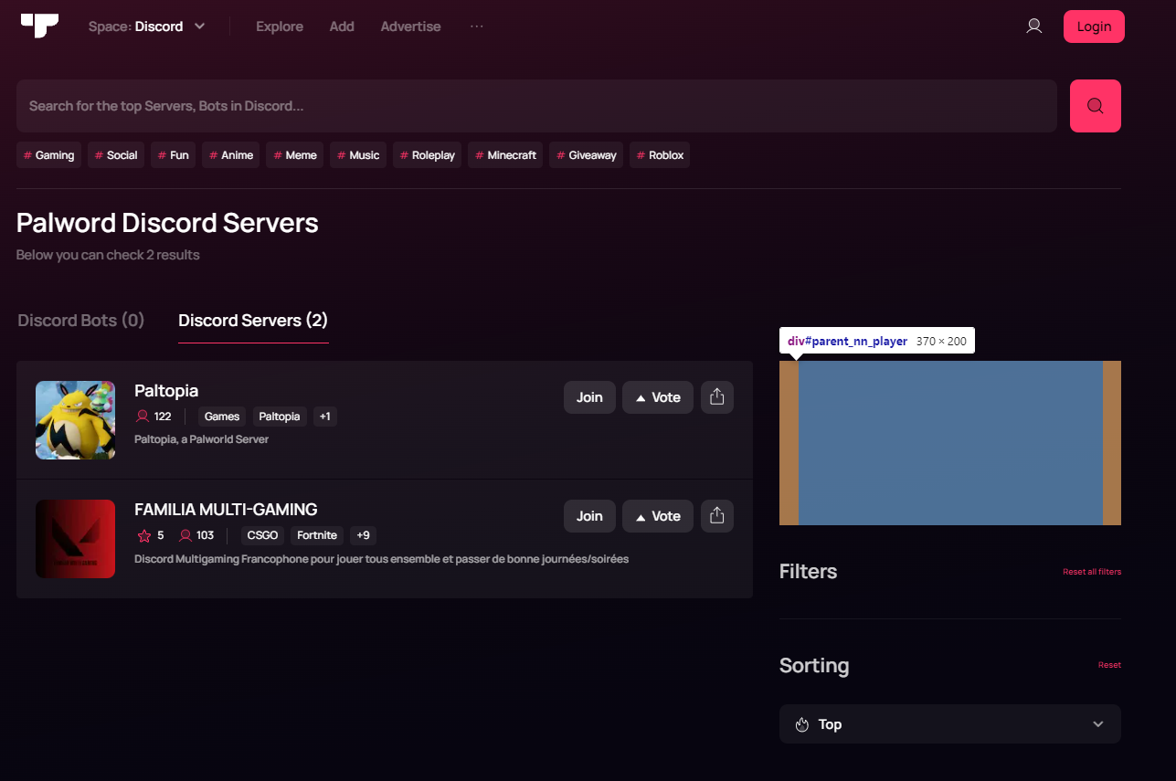Open the profile icon near Login
This screenshot has height=781, width=1176.
coord(1033,26)
